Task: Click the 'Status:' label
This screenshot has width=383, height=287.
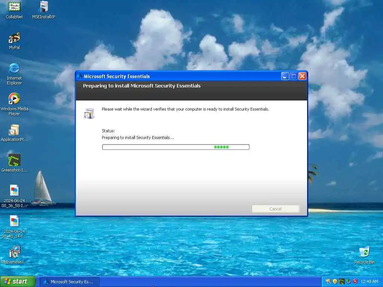Action: click(x=108, y=131)
